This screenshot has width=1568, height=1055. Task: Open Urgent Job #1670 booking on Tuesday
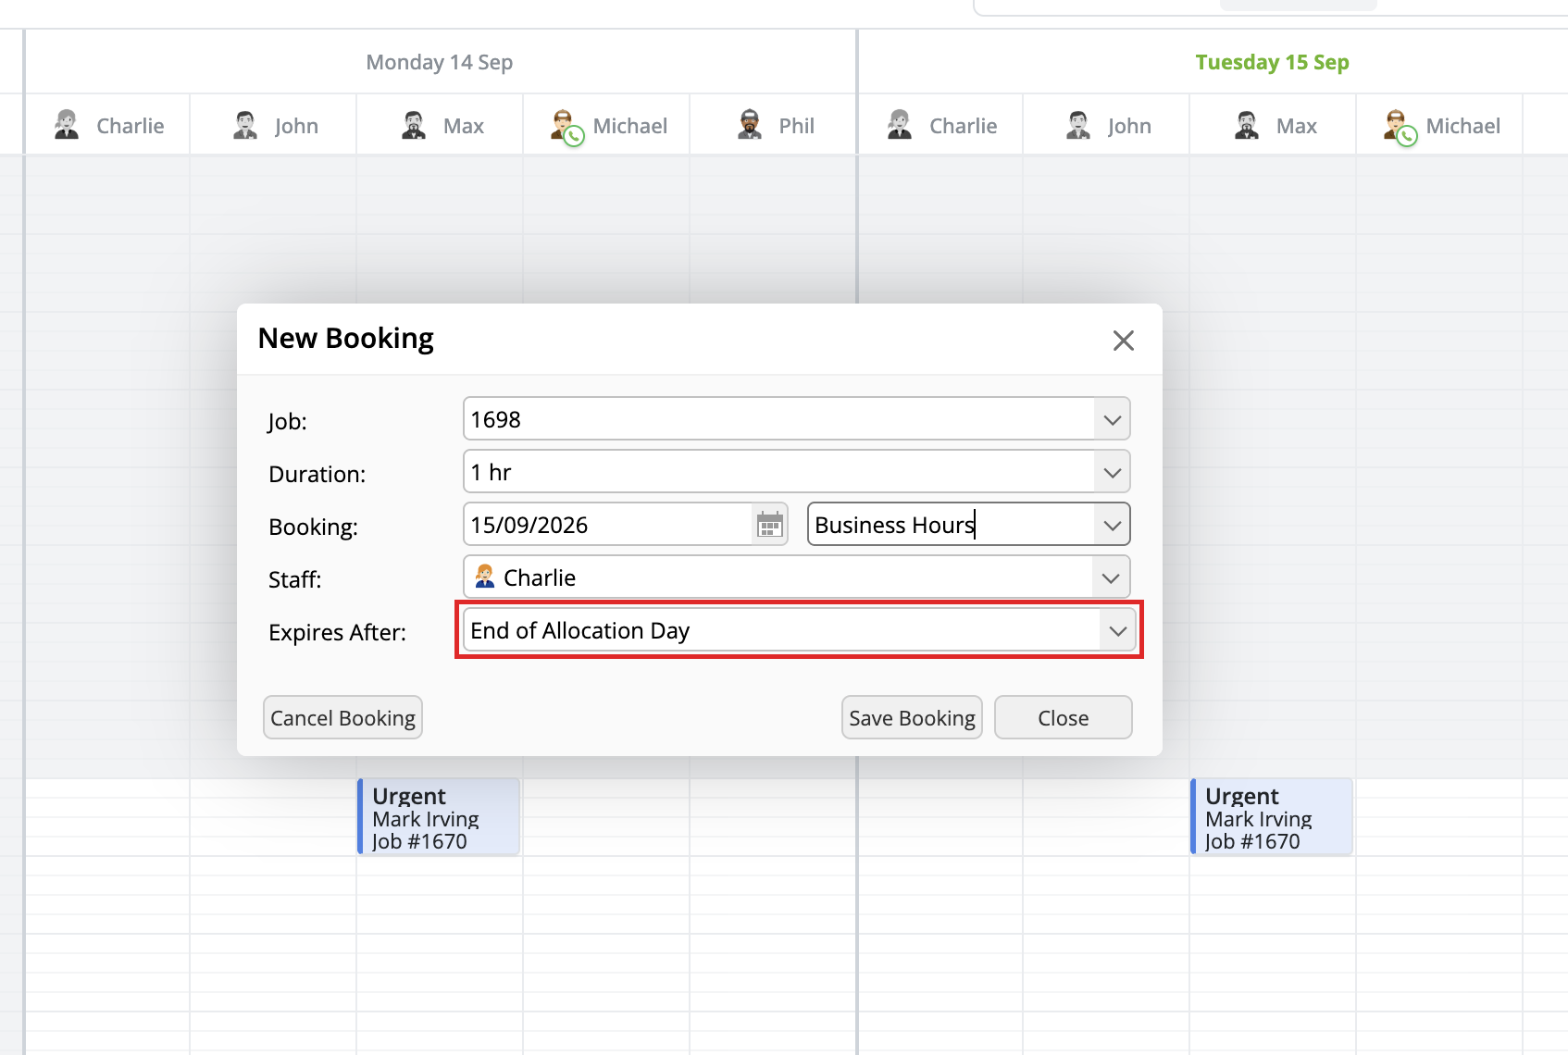(x=1272, y=816)
